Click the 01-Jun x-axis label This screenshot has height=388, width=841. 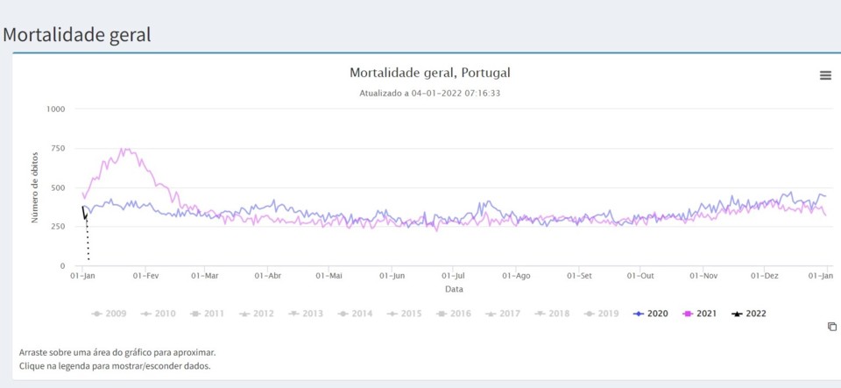[392, 276]
